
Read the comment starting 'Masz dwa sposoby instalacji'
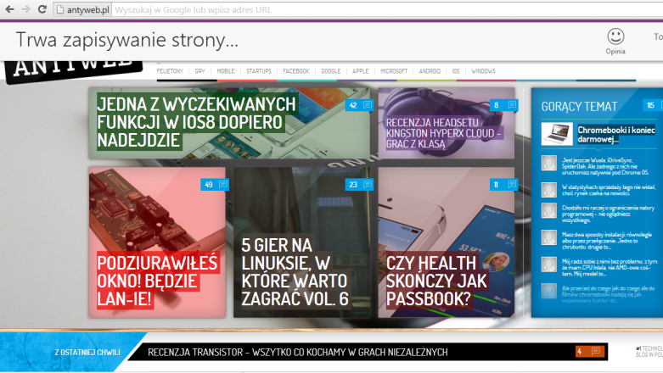pos(607,241)
